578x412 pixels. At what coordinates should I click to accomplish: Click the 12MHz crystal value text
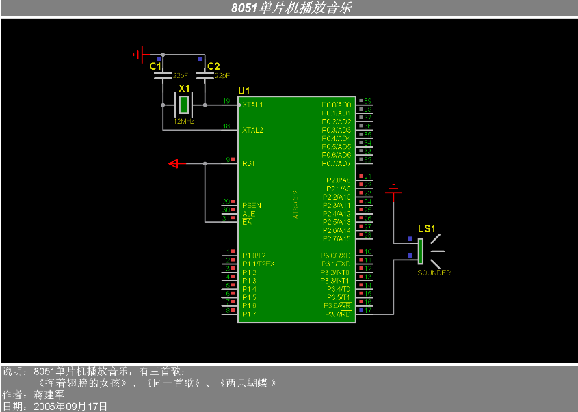coord(184,121)
